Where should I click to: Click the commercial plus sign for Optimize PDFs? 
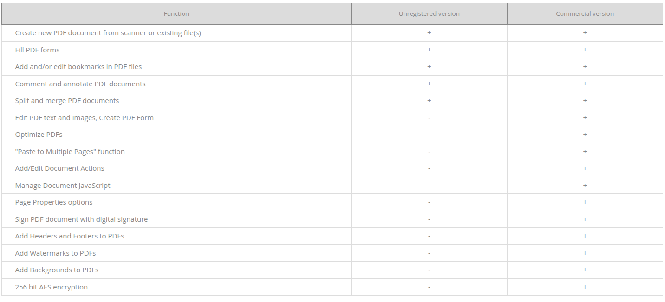[x=585, y=135]
